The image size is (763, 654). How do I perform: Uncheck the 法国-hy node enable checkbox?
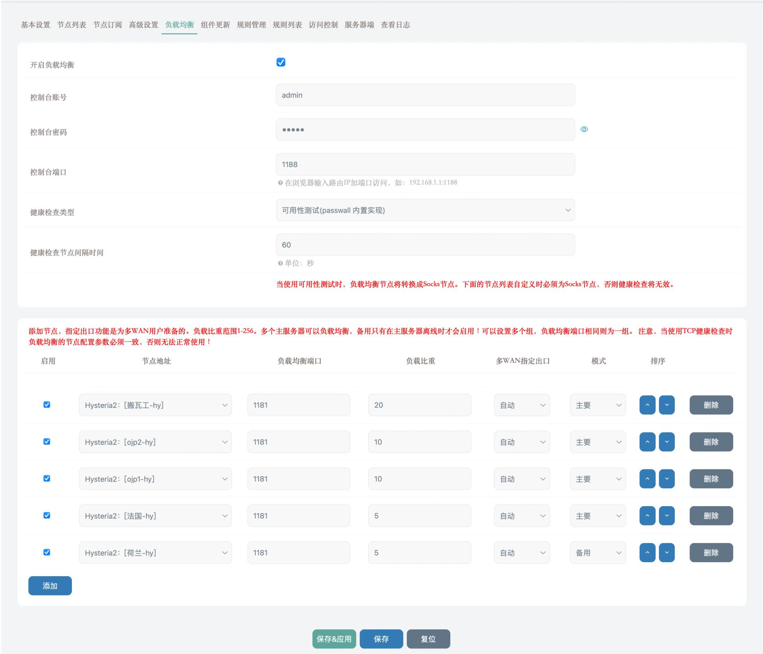tap(46, 515)
